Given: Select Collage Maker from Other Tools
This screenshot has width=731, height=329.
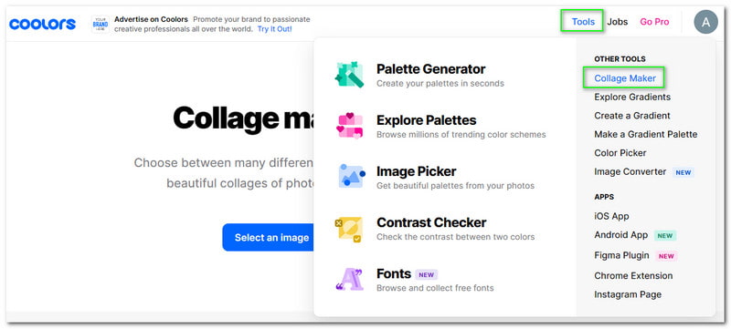Looking at the screenshot, I should pyautogui.click(x=625, y=78).
